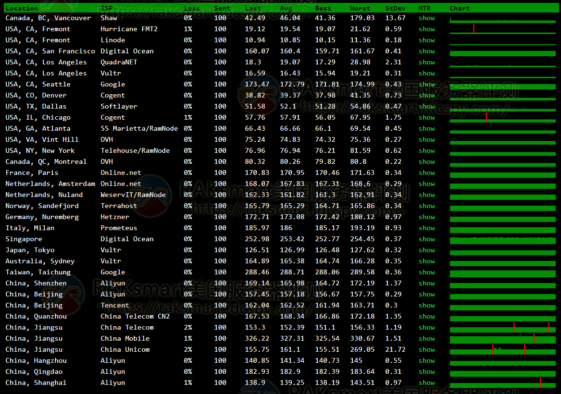Viewport: 561px width, 394px height.
Task: Open the MTR show link for Quanzhou China Telecom CN2
Action: [x=426, y=317]
